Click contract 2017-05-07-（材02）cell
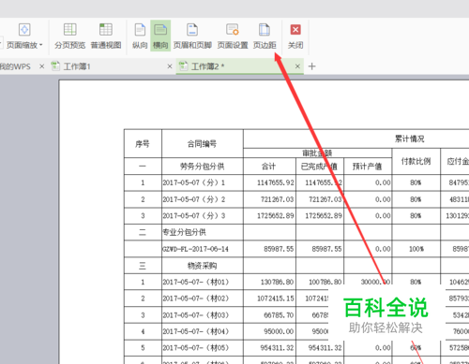 pos(202,298)
